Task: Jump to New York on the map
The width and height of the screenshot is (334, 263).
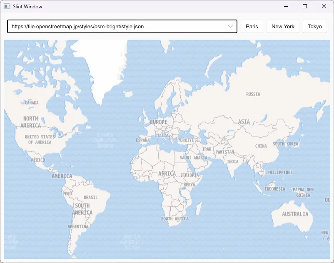Action: tap(283, 26)
